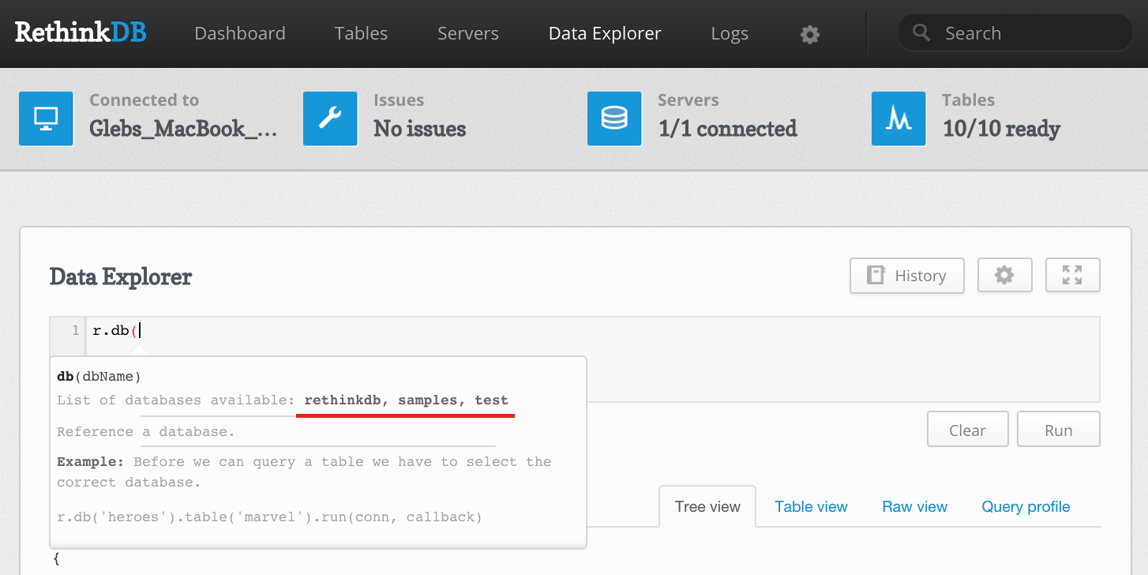Click the Connected to monitor icon
Image resolution: width=1148 pixels, height=575 pixels.
tap(46, 118)
